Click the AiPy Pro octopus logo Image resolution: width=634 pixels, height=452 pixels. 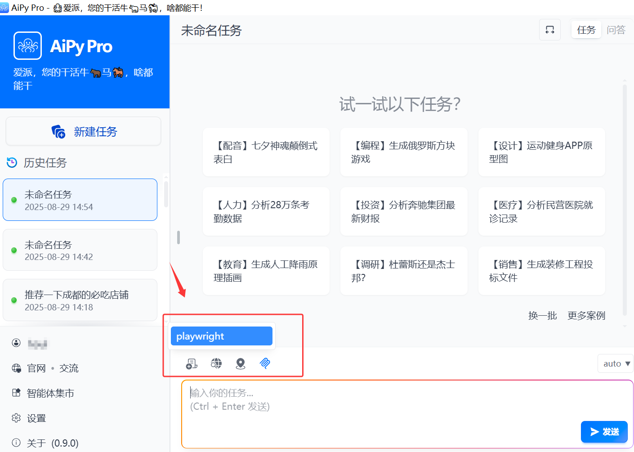28,46
